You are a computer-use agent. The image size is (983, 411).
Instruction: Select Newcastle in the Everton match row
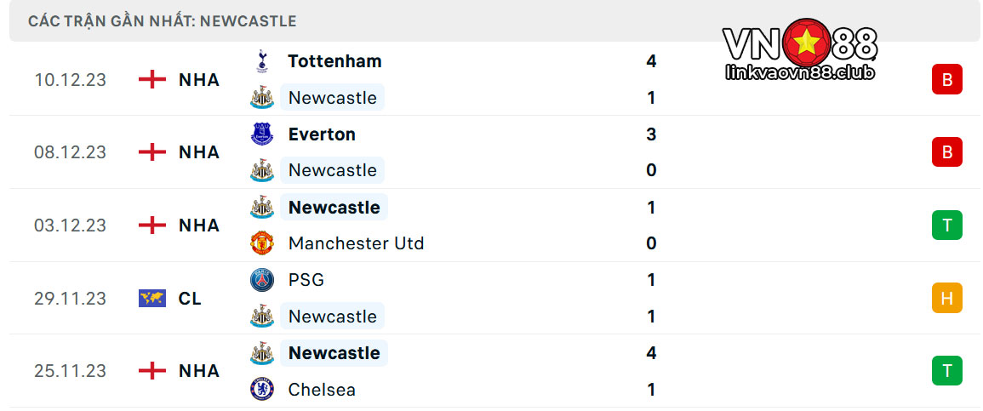[x=332, y=170]
